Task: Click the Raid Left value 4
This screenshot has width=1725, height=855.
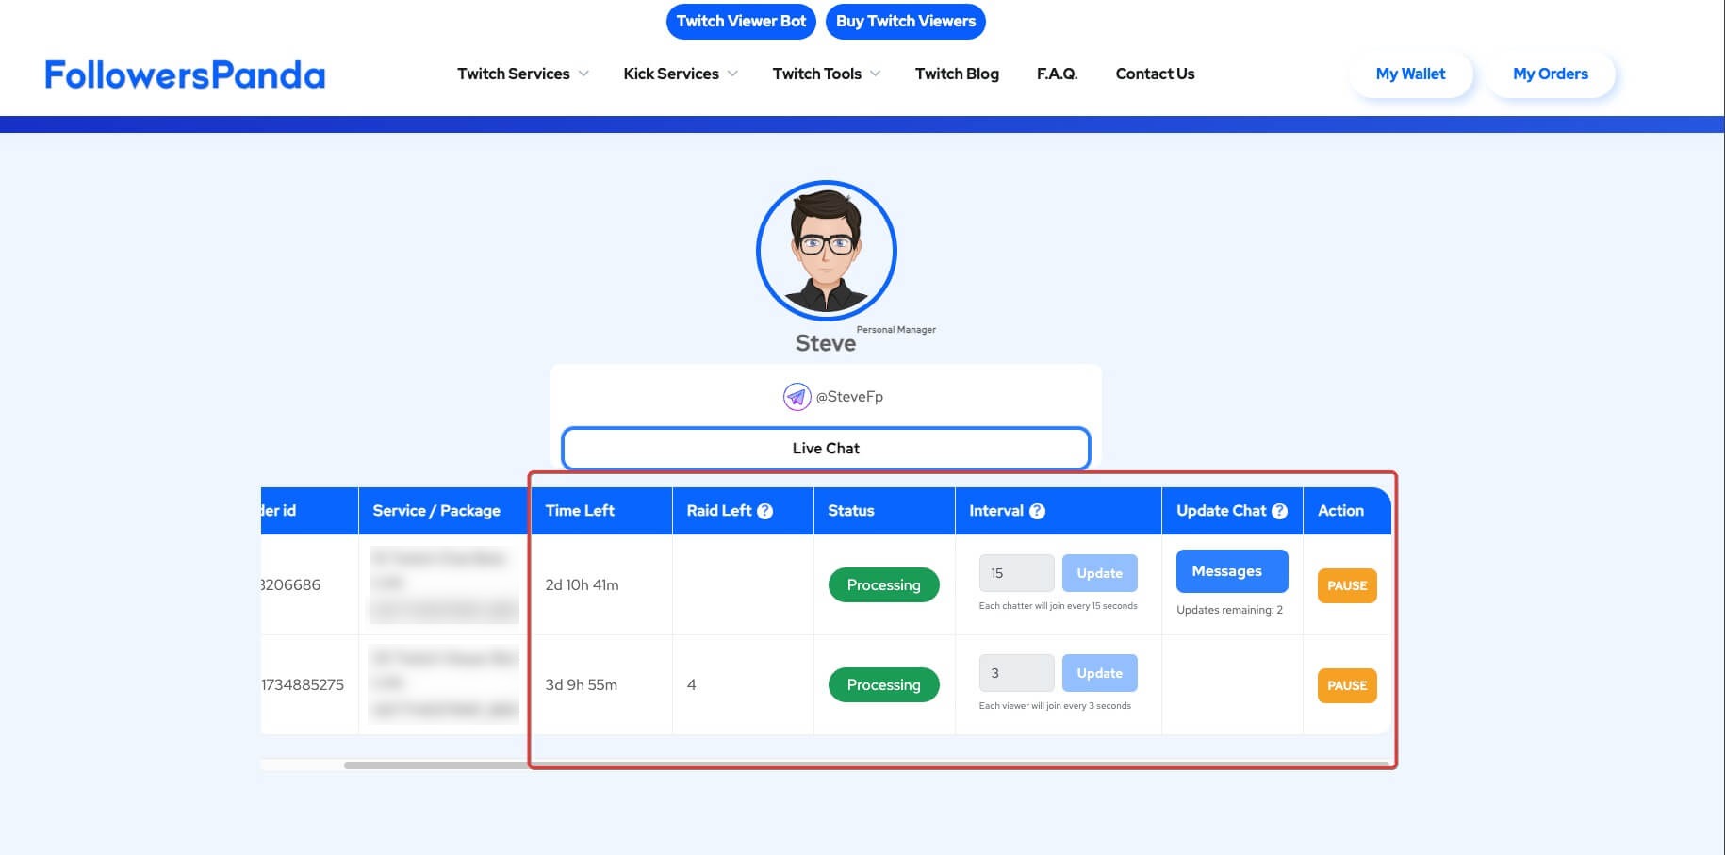Action: [692, 685]
